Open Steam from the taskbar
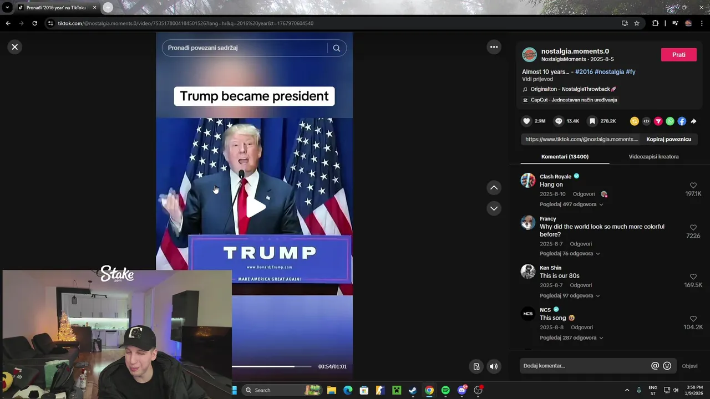Screen dimensions: 710x399 click(413, 390)
